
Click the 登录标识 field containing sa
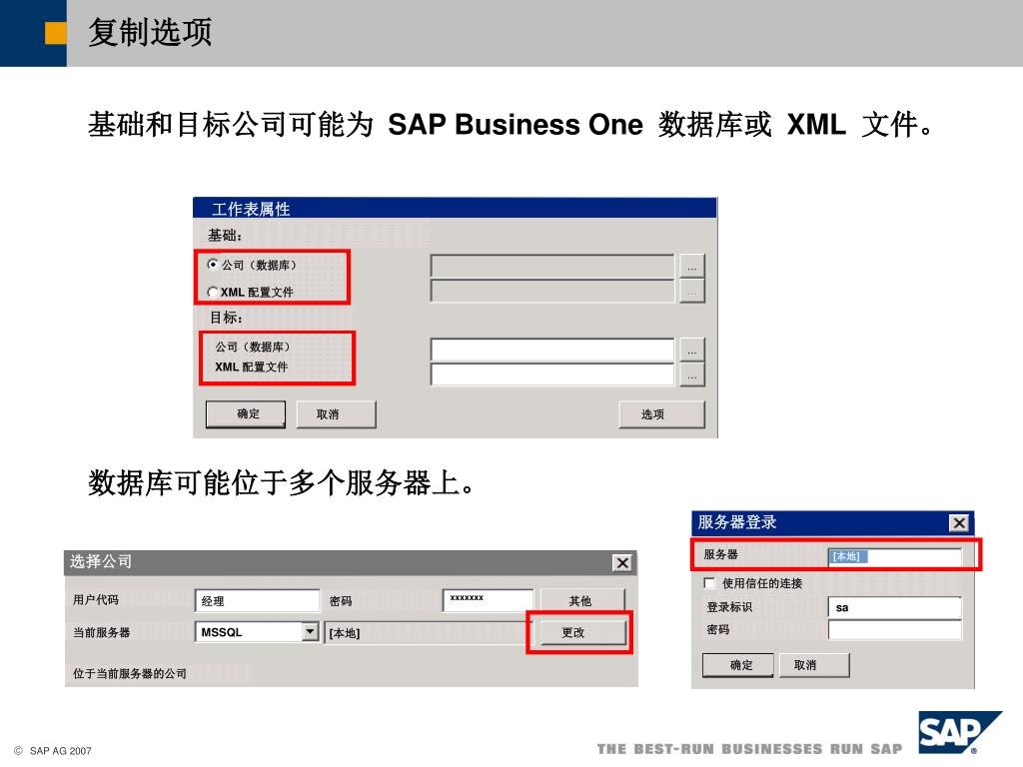click(x=894, y=607)
